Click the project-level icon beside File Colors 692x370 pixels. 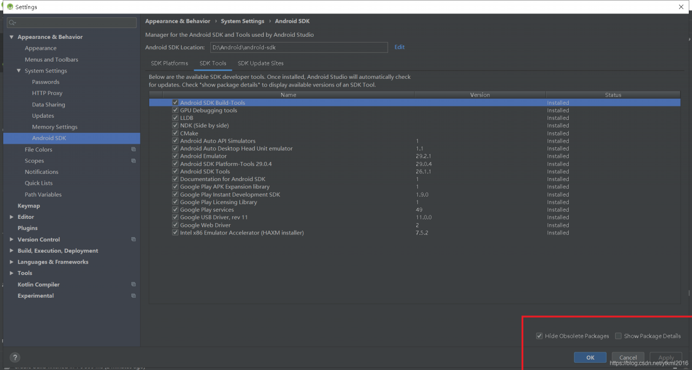coord(134,150)
